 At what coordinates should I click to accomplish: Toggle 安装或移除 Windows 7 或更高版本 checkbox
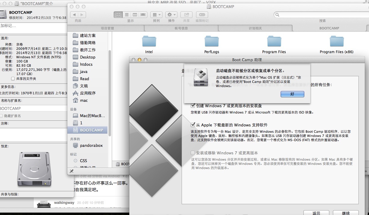click(x=193, y=153)
